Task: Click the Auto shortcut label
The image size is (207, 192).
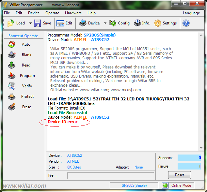Action: (26, 44)
